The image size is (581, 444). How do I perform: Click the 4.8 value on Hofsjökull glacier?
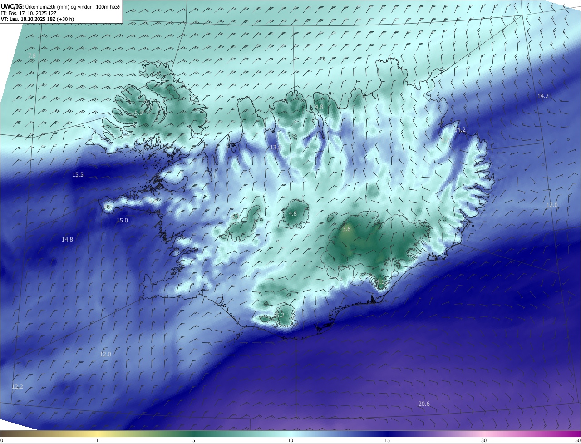tap(293, 213)
